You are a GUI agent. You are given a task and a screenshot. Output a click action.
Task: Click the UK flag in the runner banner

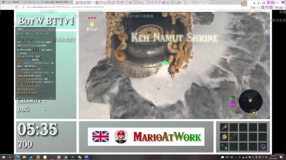[x=100, y=137]
